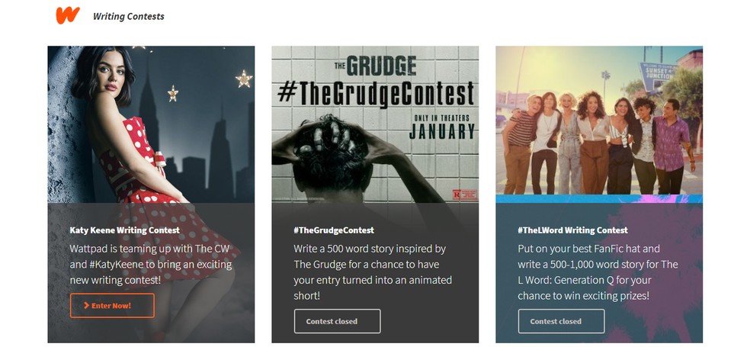Open the Writing Contests page heading

tap(128, 16)
